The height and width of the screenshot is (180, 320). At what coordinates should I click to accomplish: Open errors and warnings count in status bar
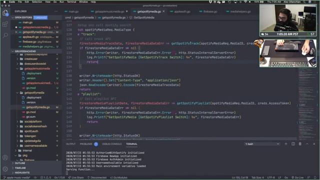click(x=45, y=177)
